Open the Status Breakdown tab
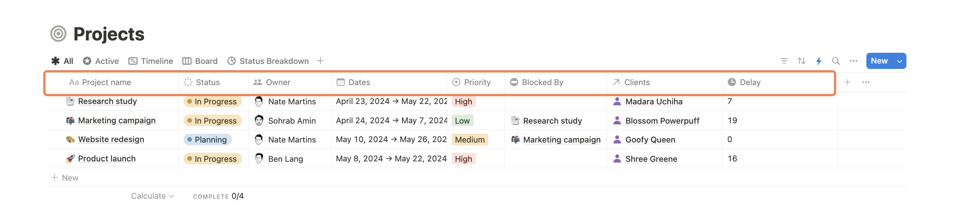Screen dimensions: 955x218 pyautogui.click(x=268, y=61)
